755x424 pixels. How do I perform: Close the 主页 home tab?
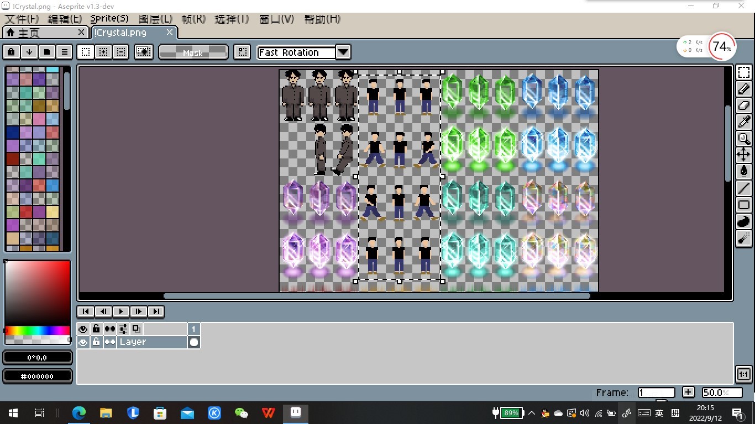click(81, 33)
